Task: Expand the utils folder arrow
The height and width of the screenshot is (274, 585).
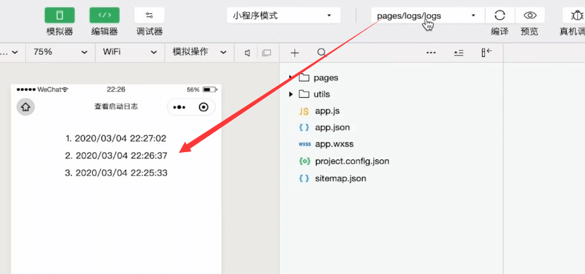Action: click(291, 94)
